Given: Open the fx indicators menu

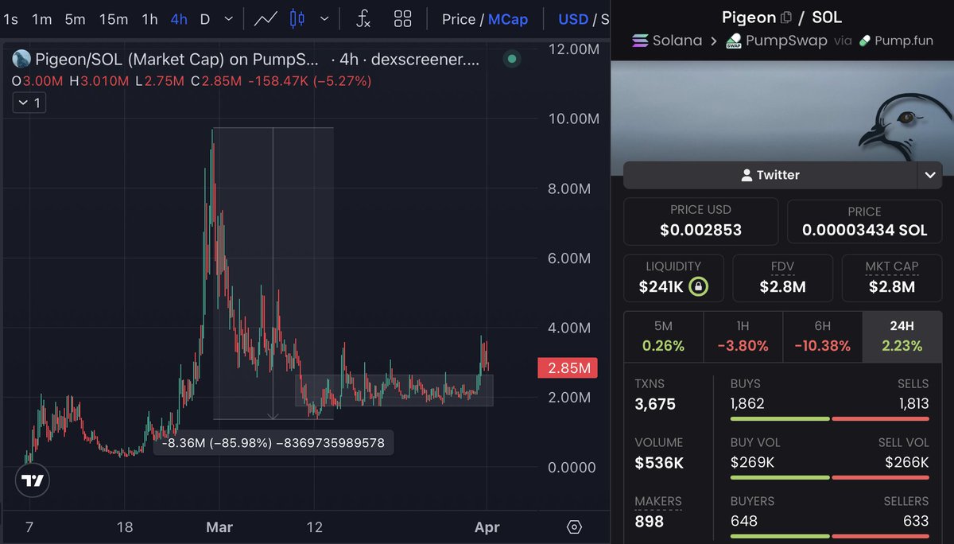Looking at the screenshot, I should (x=363, y=19).
